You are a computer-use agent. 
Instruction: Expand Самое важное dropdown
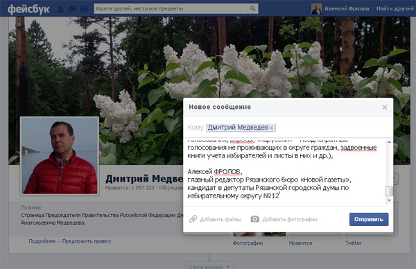tap(209, 266)
